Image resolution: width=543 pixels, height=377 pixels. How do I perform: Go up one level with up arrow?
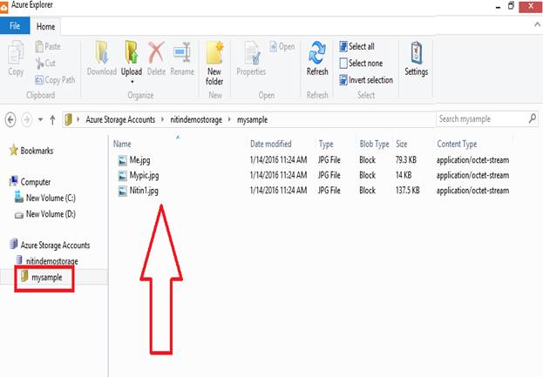(52, 120)
